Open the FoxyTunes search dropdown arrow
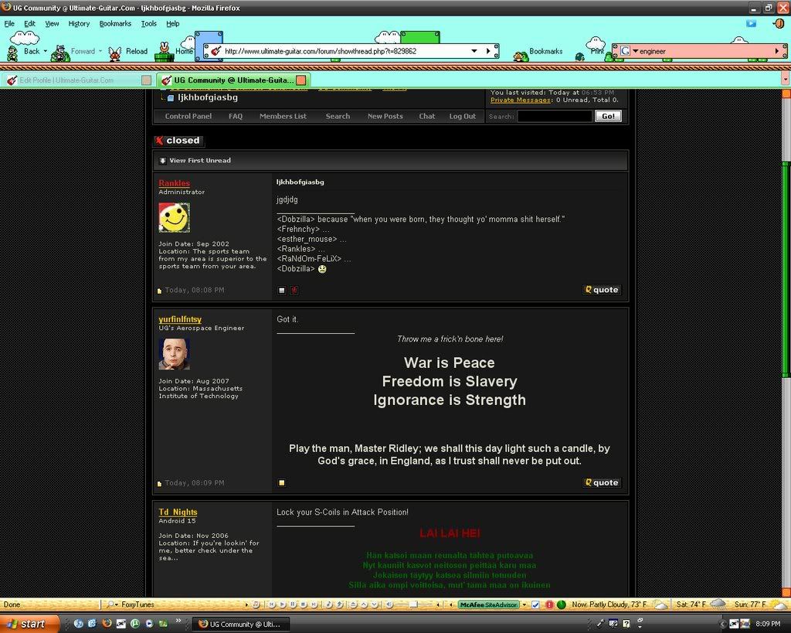The height and width of the screenshot is (633, 791). [x=117, y=604]
